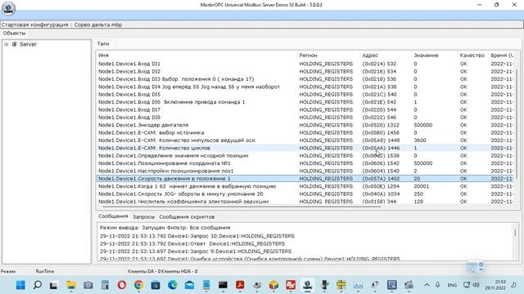
Task: Launch Google Chrome from the taskbar
Action: pos(138,285)
